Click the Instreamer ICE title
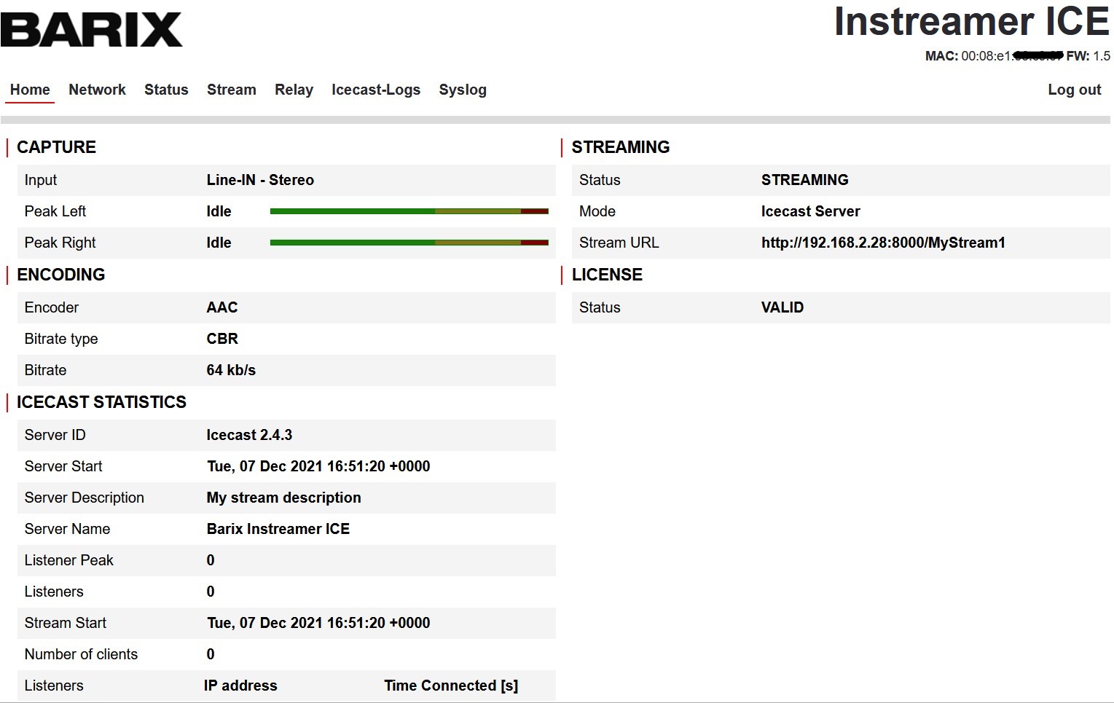 pos(971,22)
